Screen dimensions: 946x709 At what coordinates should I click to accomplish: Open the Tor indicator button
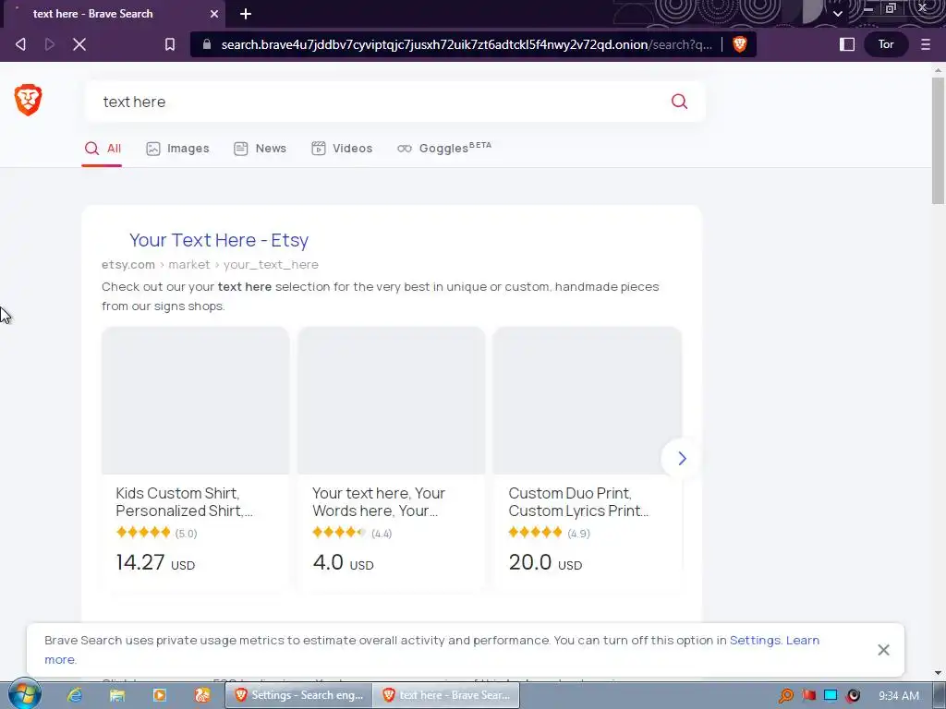(886, 44)
